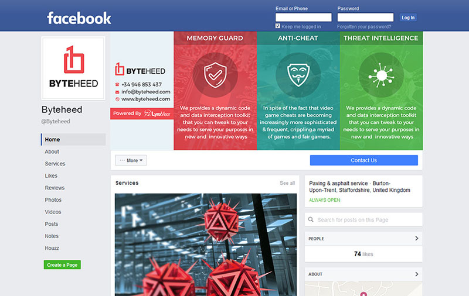This screenshot has height=296, width=469.
Task: Click the ALWAYS OPEN status text
Action: pyautogui.click(x=325, y=200)
